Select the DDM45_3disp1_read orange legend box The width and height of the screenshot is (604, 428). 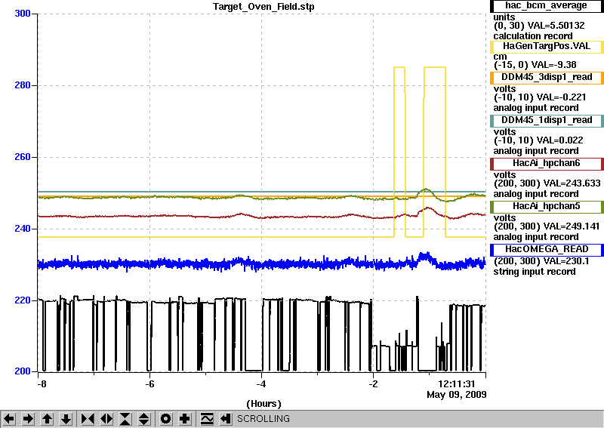point(546,78)
